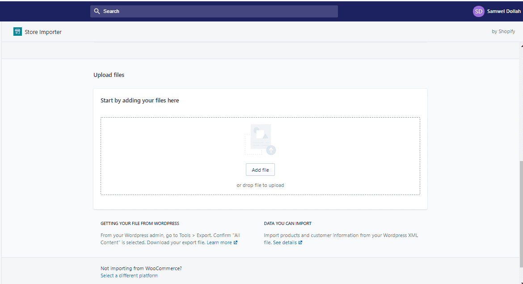Choose Select a different platform link
The width and height of the screenshot is (523, 284).
click(x=129, y=276)
